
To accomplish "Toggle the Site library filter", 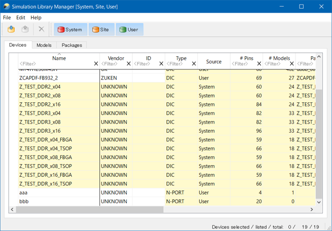I will tap(101, 29).
